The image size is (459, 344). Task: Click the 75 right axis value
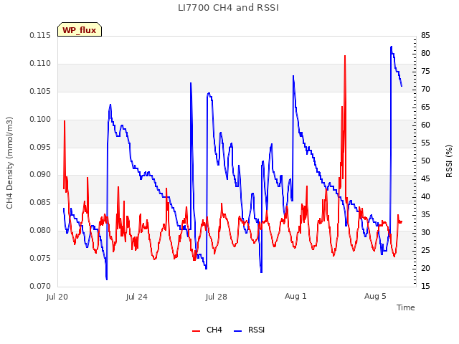point(425,71)
